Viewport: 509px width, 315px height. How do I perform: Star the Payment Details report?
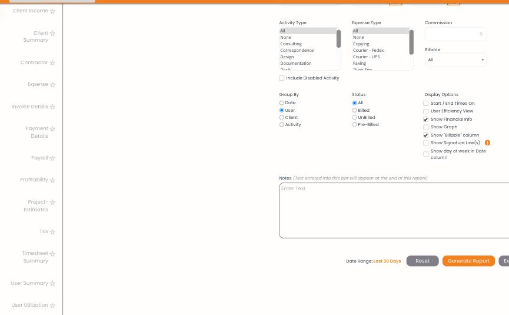(52, 129)
